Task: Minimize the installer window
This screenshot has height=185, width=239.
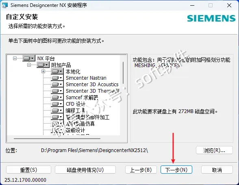Action: [192, 6]
